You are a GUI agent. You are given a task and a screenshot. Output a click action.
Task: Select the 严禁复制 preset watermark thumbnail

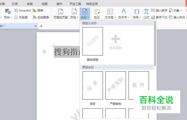click(116, 85)
